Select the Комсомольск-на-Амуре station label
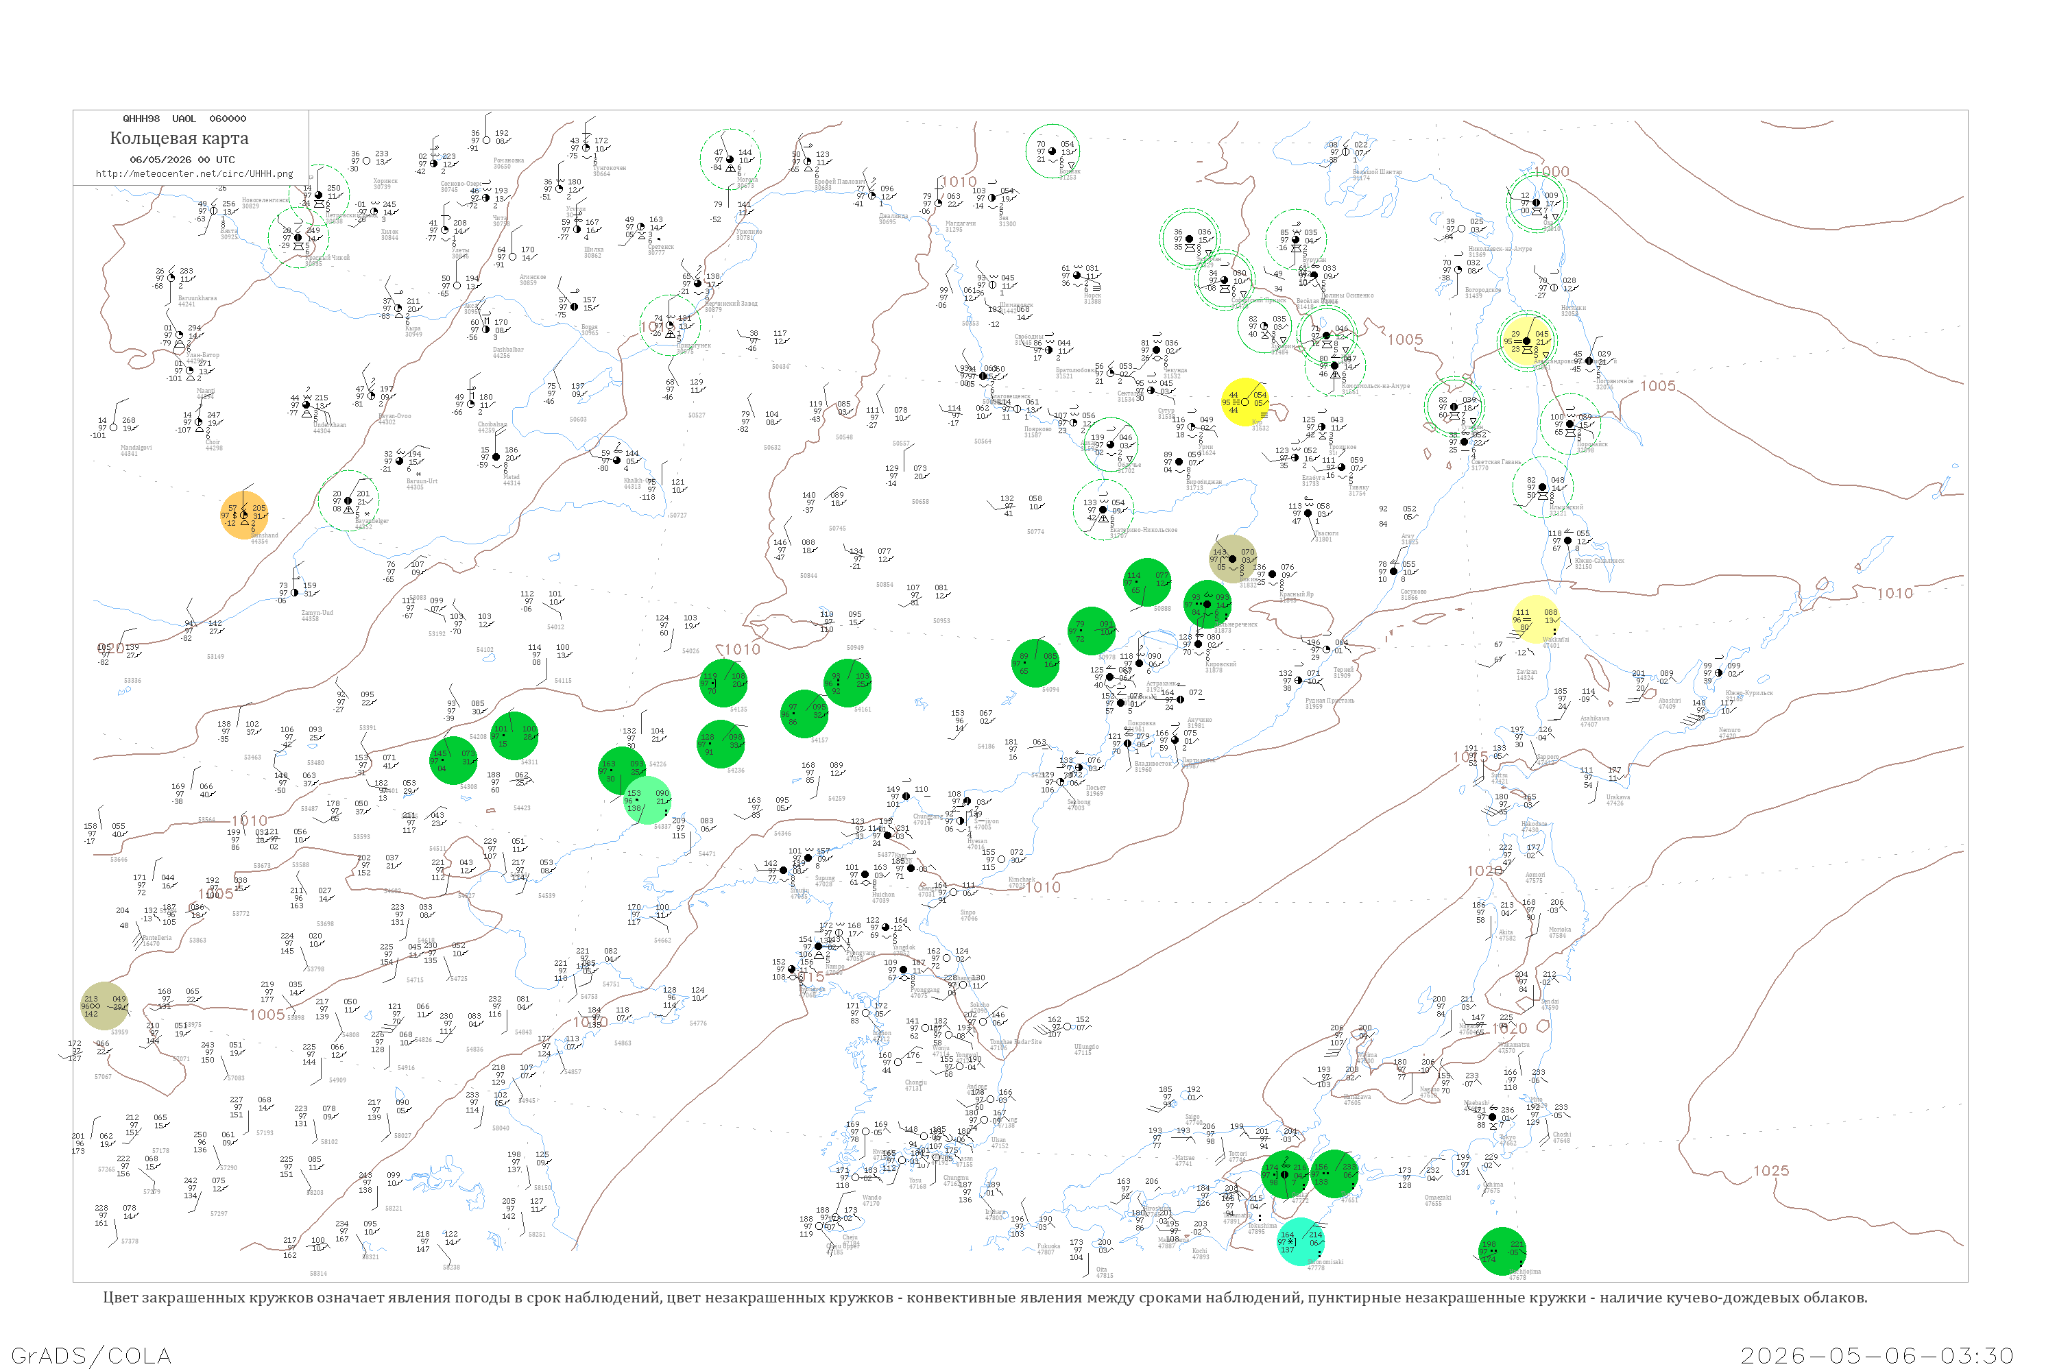This screenshot has height=1371, width=2057. [x=1375, y=388]
